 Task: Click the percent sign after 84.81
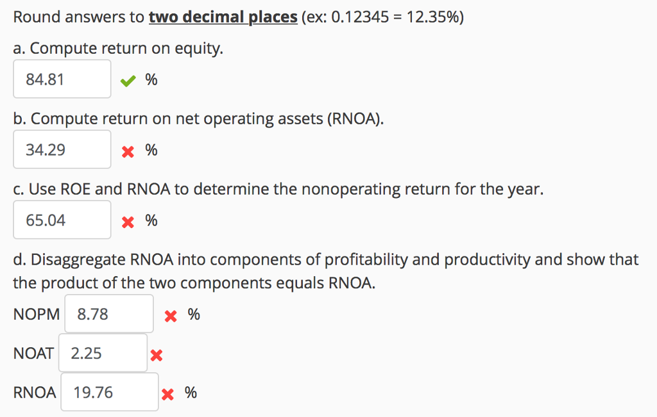click(151, 80)
